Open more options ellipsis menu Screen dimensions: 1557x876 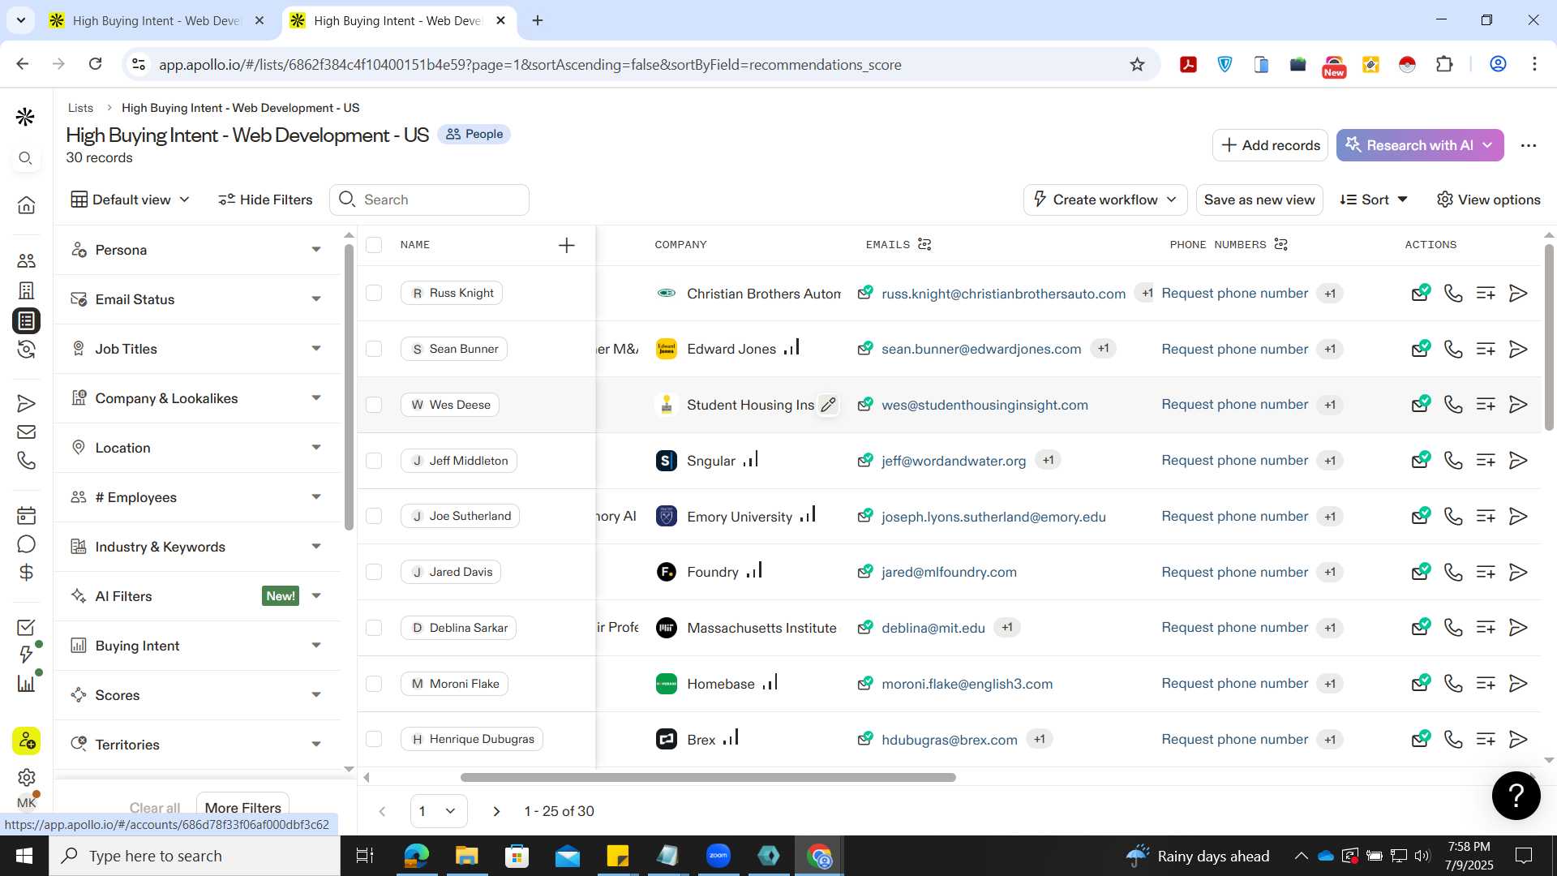tap(1529, 145)
